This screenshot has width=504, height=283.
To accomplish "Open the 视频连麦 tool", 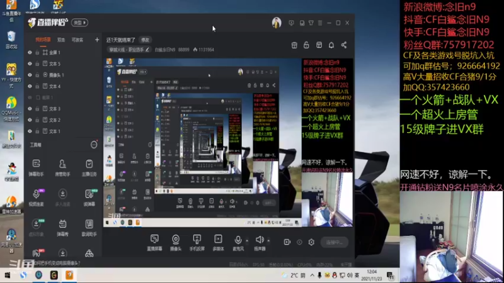I will coord(36,197).
